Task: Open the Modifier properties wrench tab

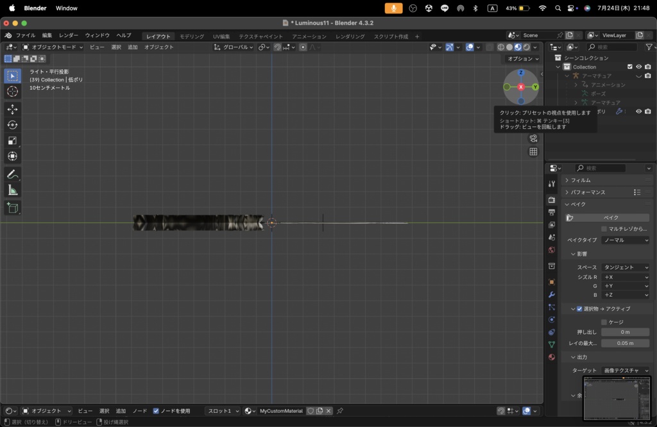Action: 551,294
